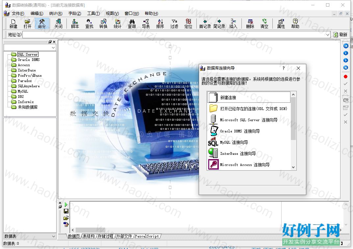
Task: Click first-record navigation icon in right sidebar
Action: [345, 46]
